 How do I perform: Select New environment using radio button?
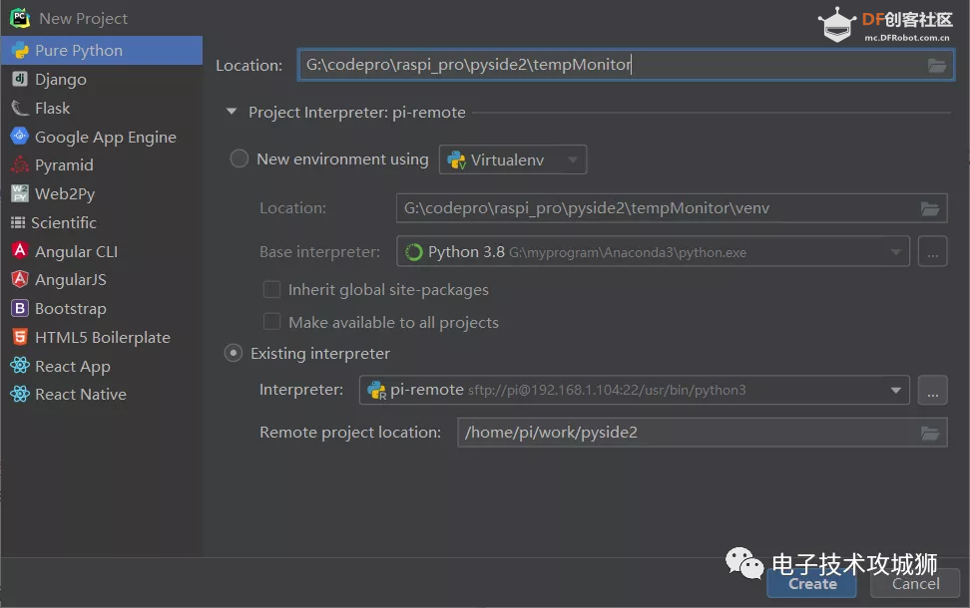[239, 158]
